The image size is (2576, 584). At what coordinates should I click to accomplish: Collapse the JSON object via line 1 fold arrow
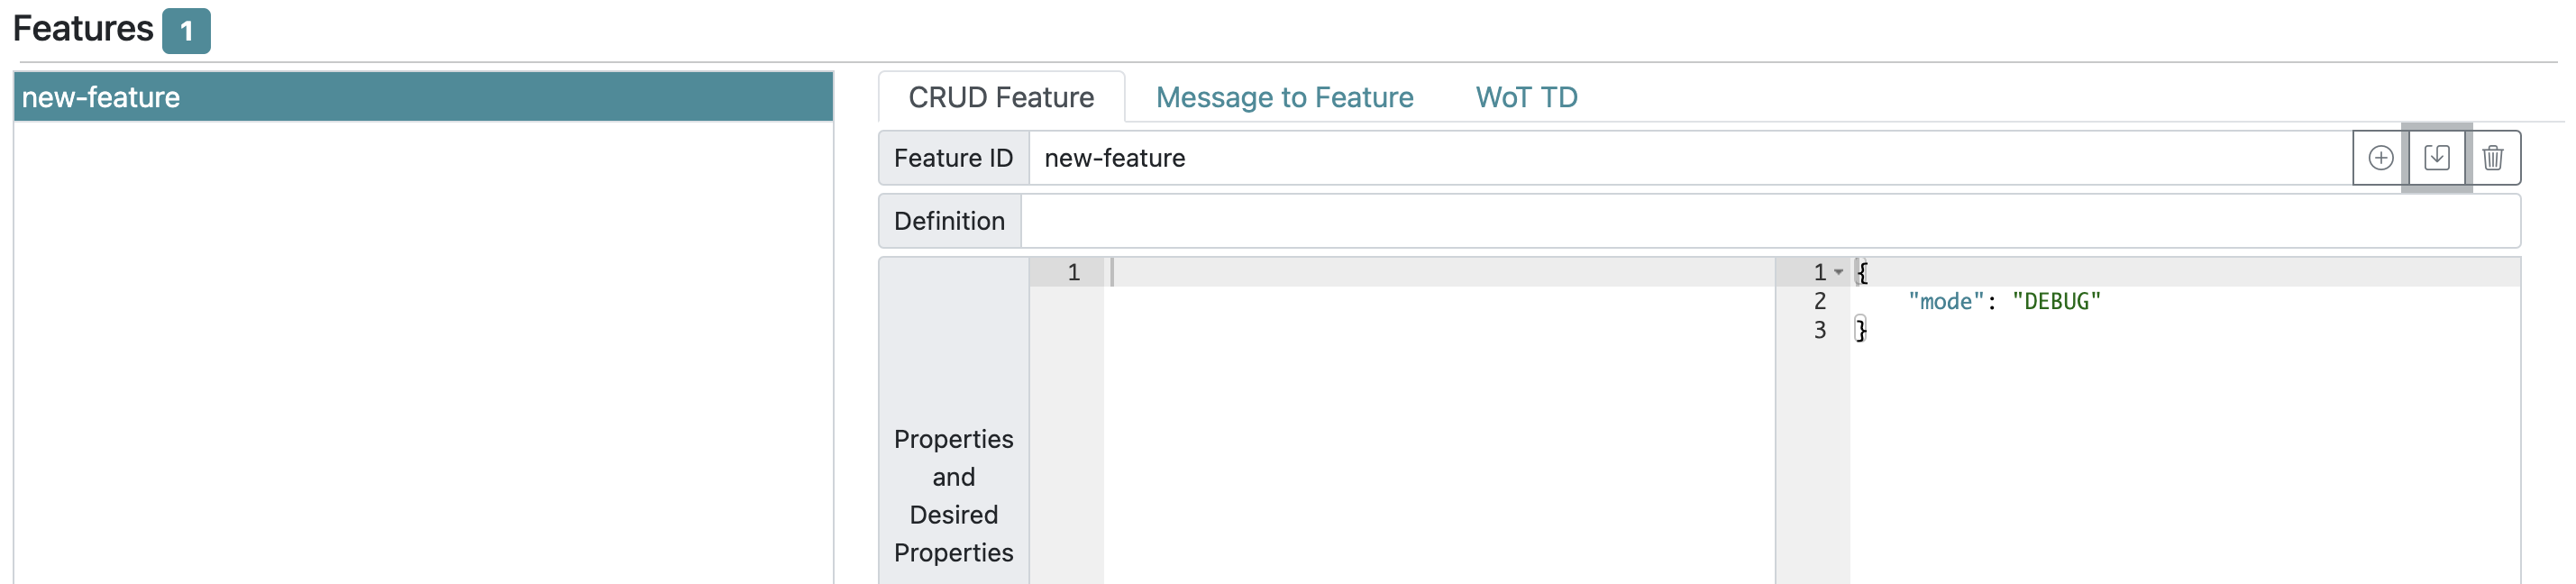click(1838, 271)
